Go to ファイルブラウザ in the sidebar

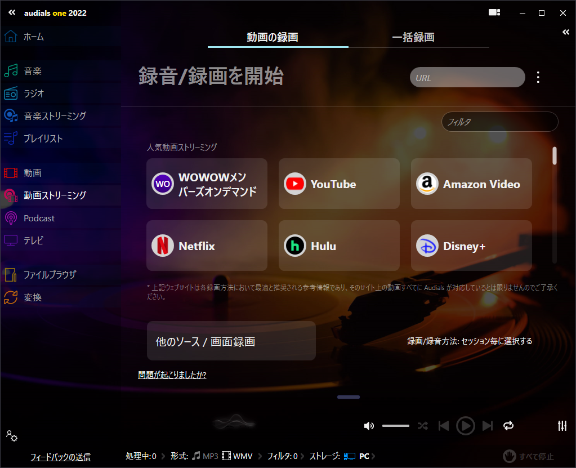click(x=61, y=275)
